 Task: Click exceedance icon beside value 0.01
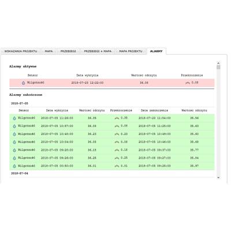pos(117,166)
